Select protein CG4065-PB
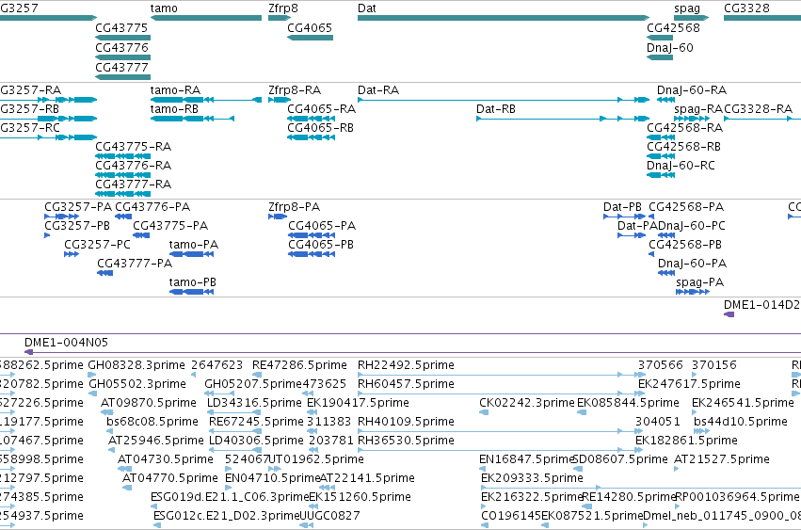801x530 pixels. pos(321,245)
